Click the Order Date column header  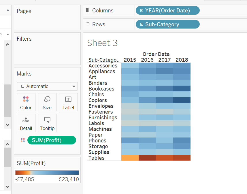pyautogui.click(x=156, y=54)
